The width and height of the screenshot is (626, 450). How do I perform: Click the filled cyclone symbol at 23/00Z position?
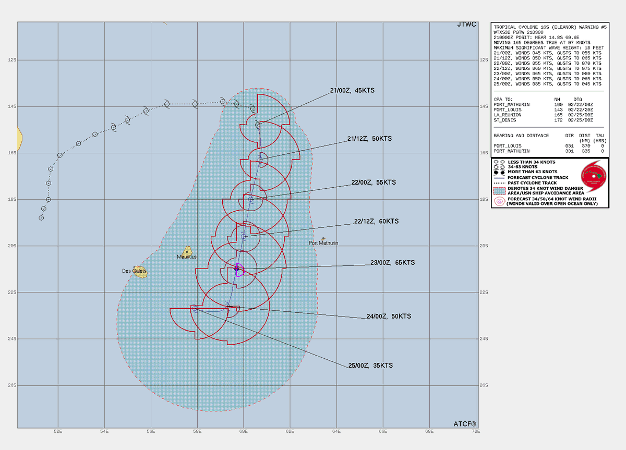[x=236, y=269]
